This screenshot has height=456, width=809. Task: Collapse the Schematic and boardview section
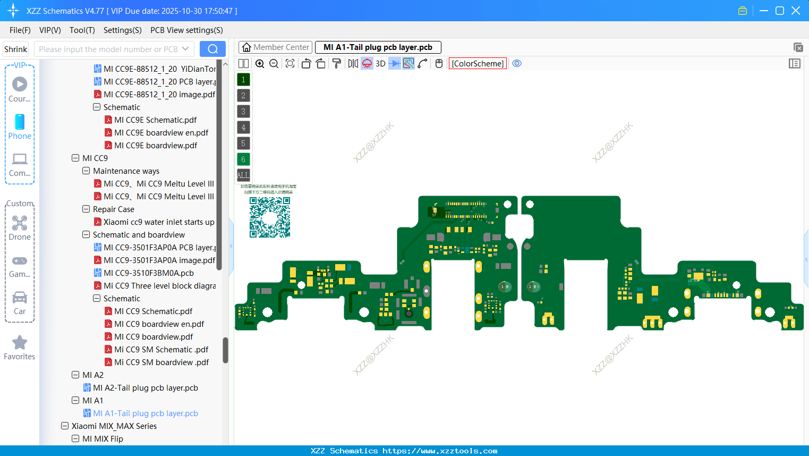coord(86,234)
